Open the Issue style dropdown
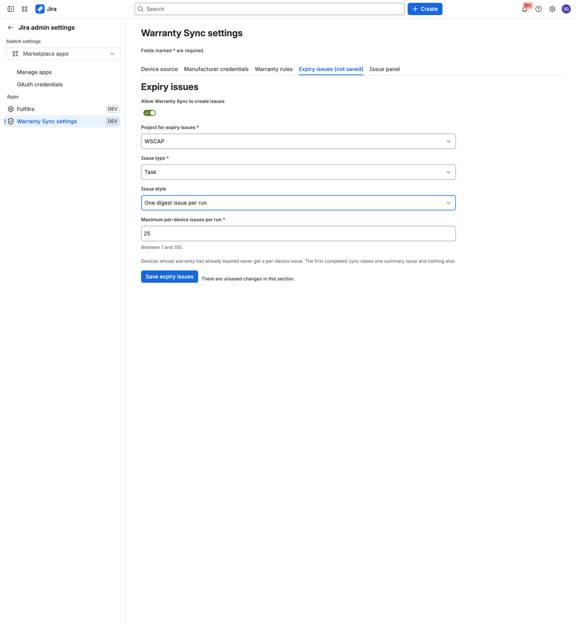This screenshot has width=577, height=625. coord(298,203)
